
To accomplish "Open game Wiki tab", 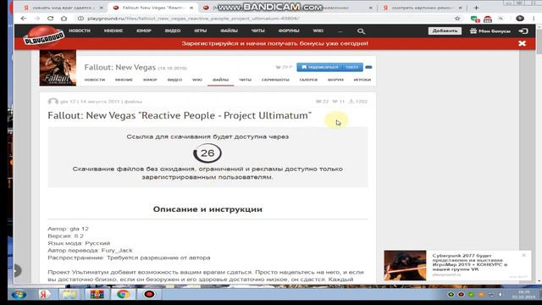I will click(x=197, y=80).
